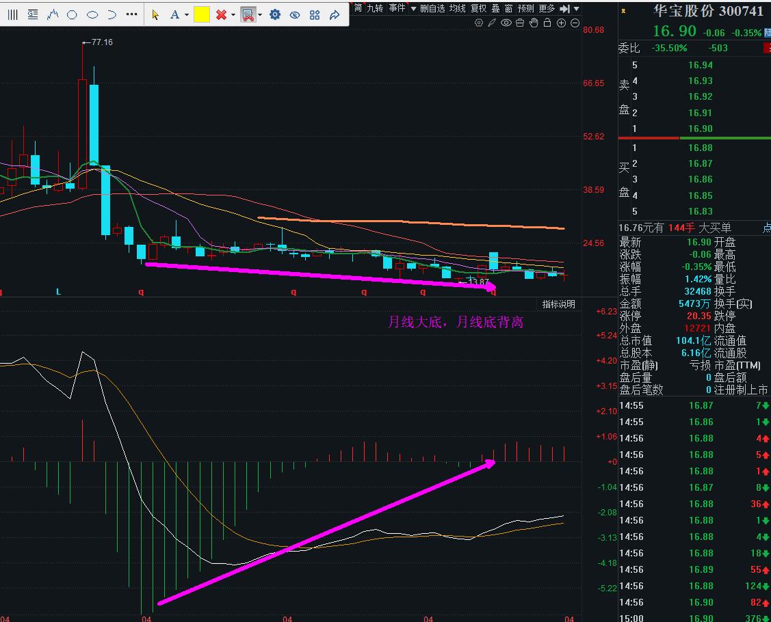This screenshot has height=622, width=771.
Task: Click the 总市值 104.1亿 value
Action: point(693,340)
